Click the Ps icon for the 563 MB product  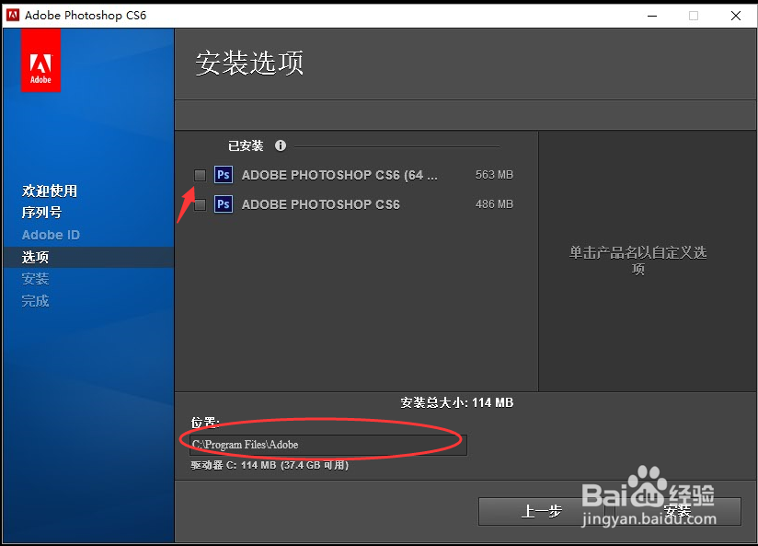pyautogui.click(x=224, y=175)
